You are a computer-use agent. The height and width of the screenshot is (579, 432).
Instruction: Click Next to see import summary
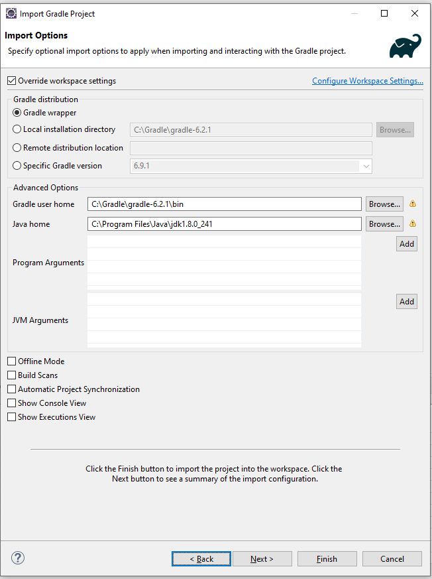(262, 558)
